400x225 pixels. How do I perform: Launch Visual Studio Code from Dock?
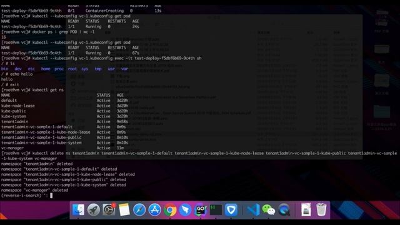(252, 210)
